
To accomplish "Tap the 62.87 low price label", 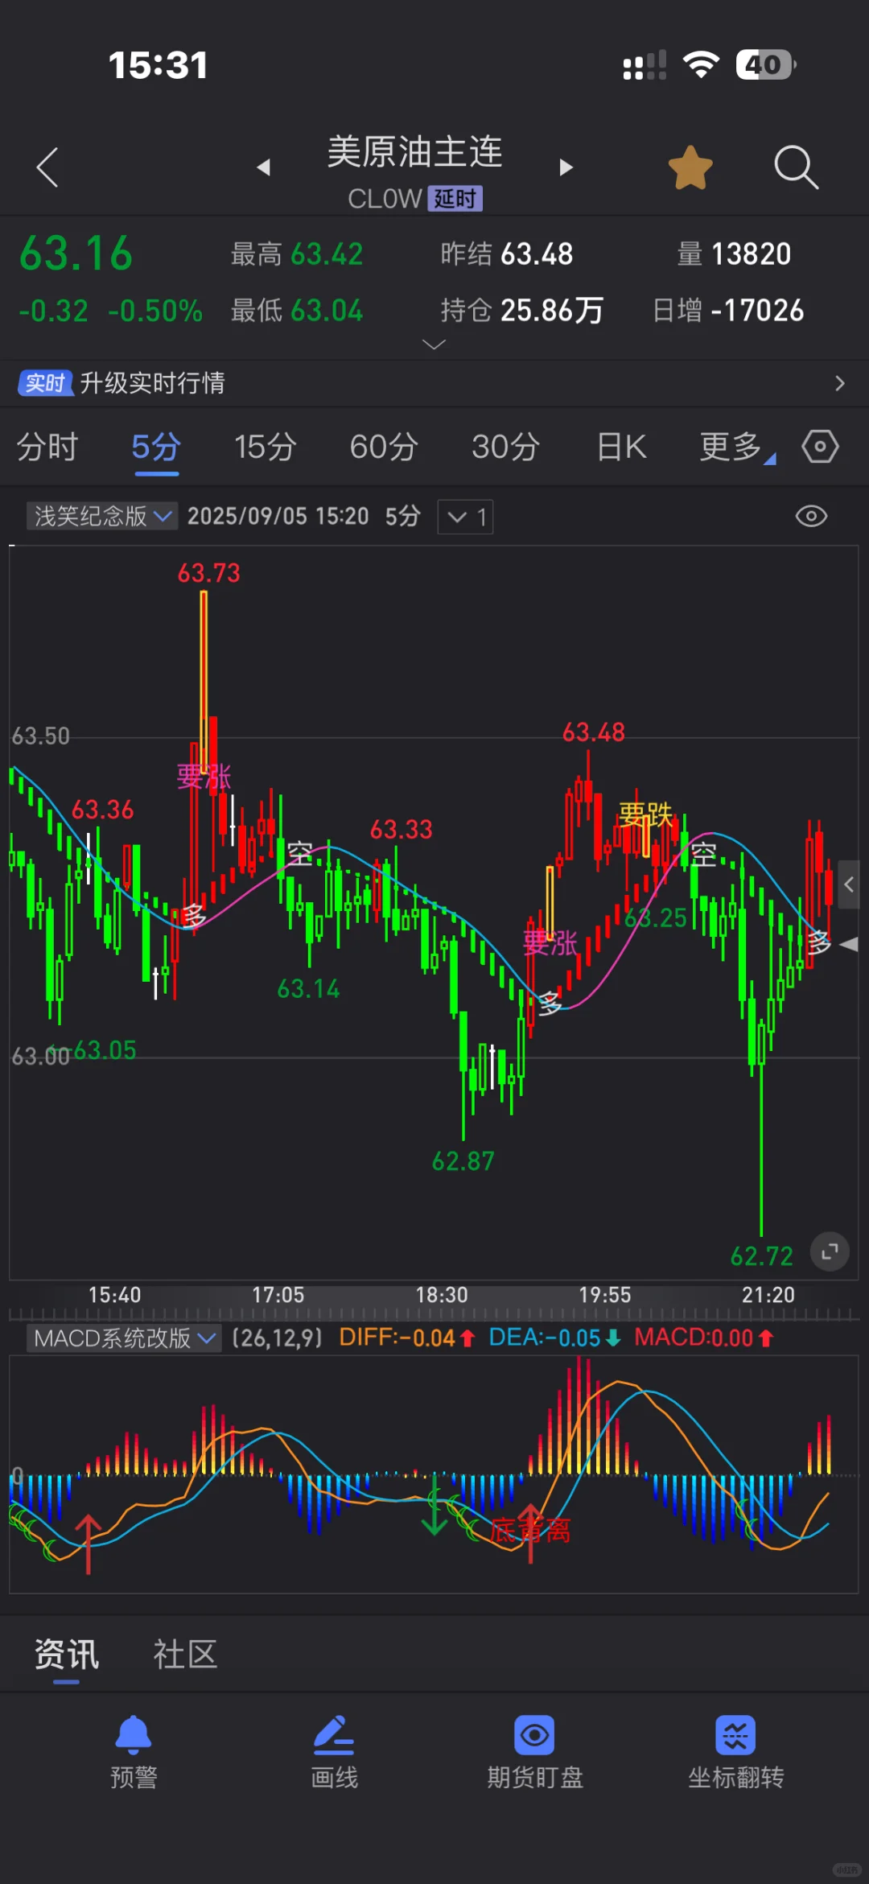I will [x=463, y=1161].
